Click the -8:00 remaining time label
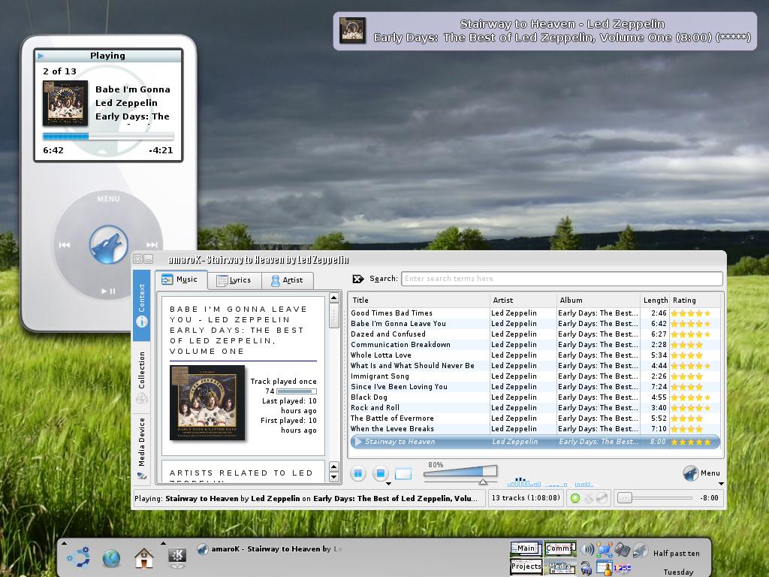The image size is (769, 577). (709, 498)
